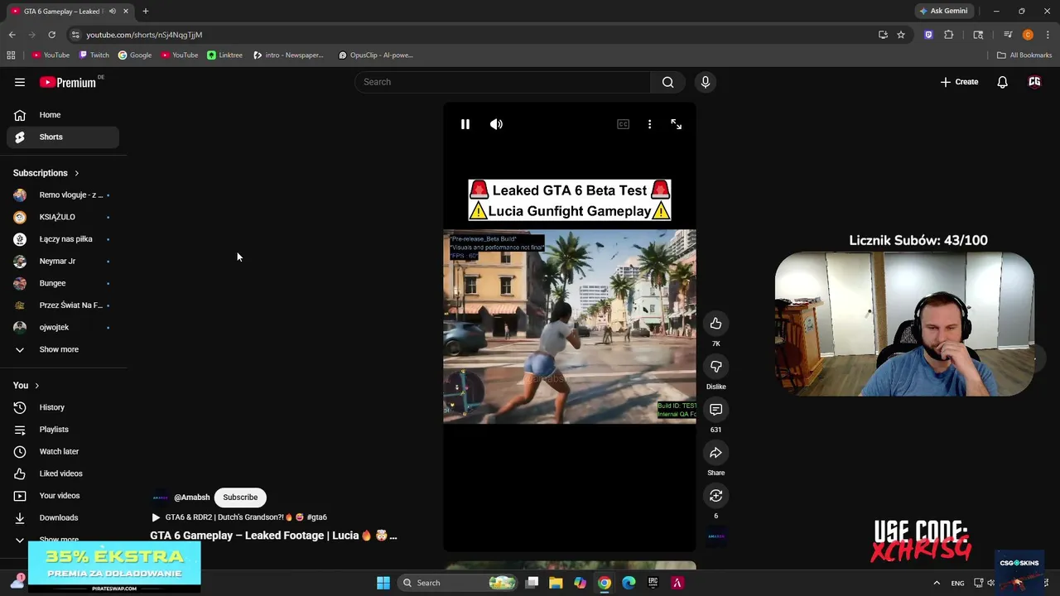Open Łączy nas piłka channel
This screenshot has width=1060, height=596.
[63, 239]
